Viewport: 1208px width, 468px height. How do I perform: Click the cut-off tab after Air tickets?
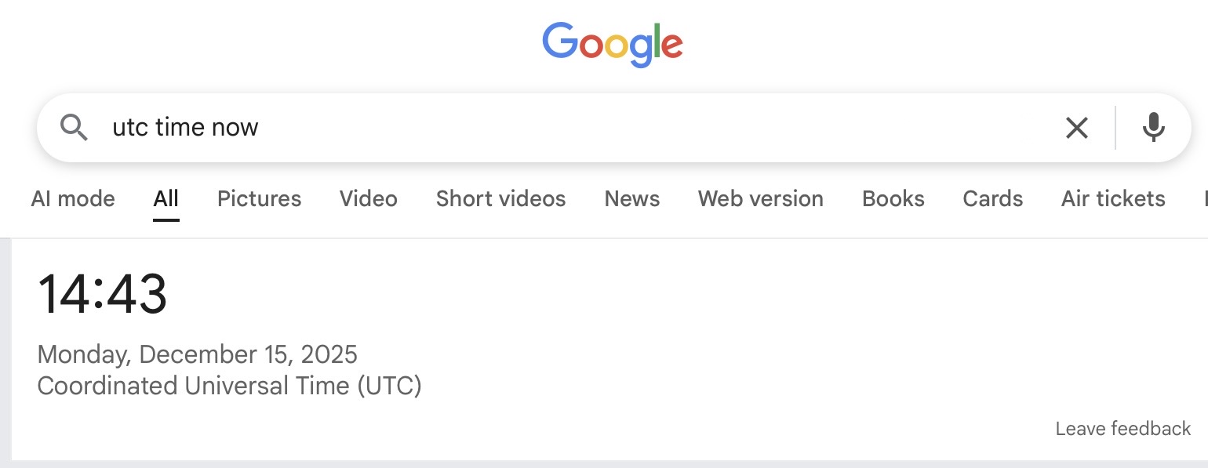click(x=1203, y=199)
